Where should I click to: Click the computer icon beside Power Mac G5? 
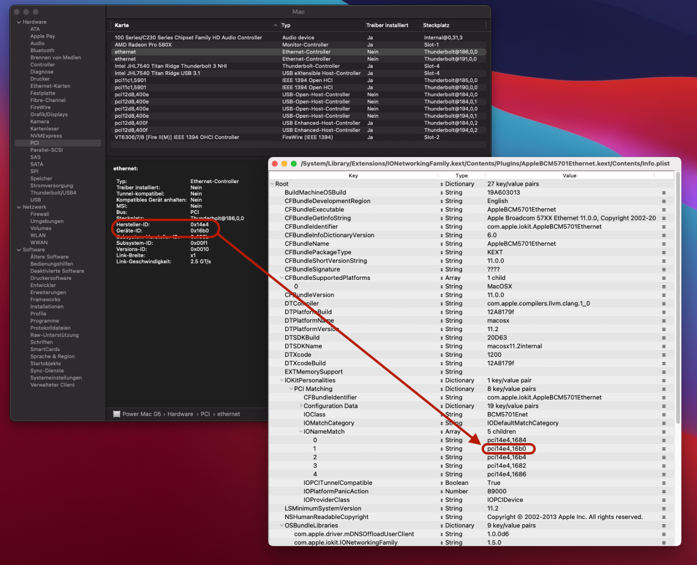pos(117,414)
